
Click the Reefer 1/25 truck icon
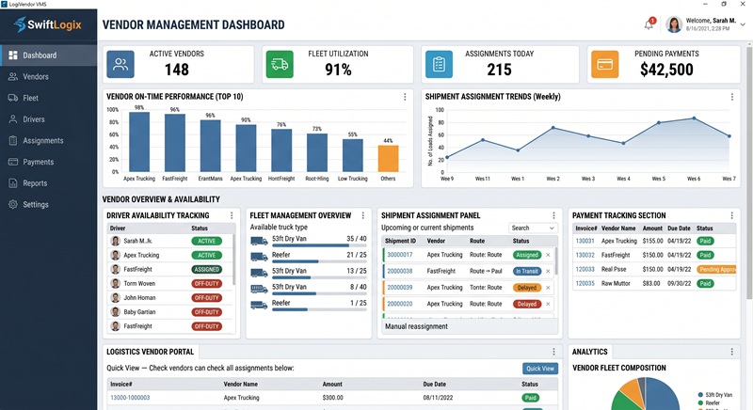259,305
